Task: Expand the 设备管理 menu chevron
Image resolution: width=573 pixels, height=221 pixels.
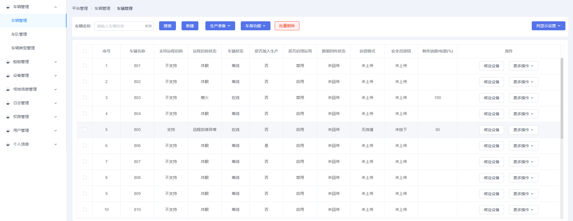Action: point(56,76)
